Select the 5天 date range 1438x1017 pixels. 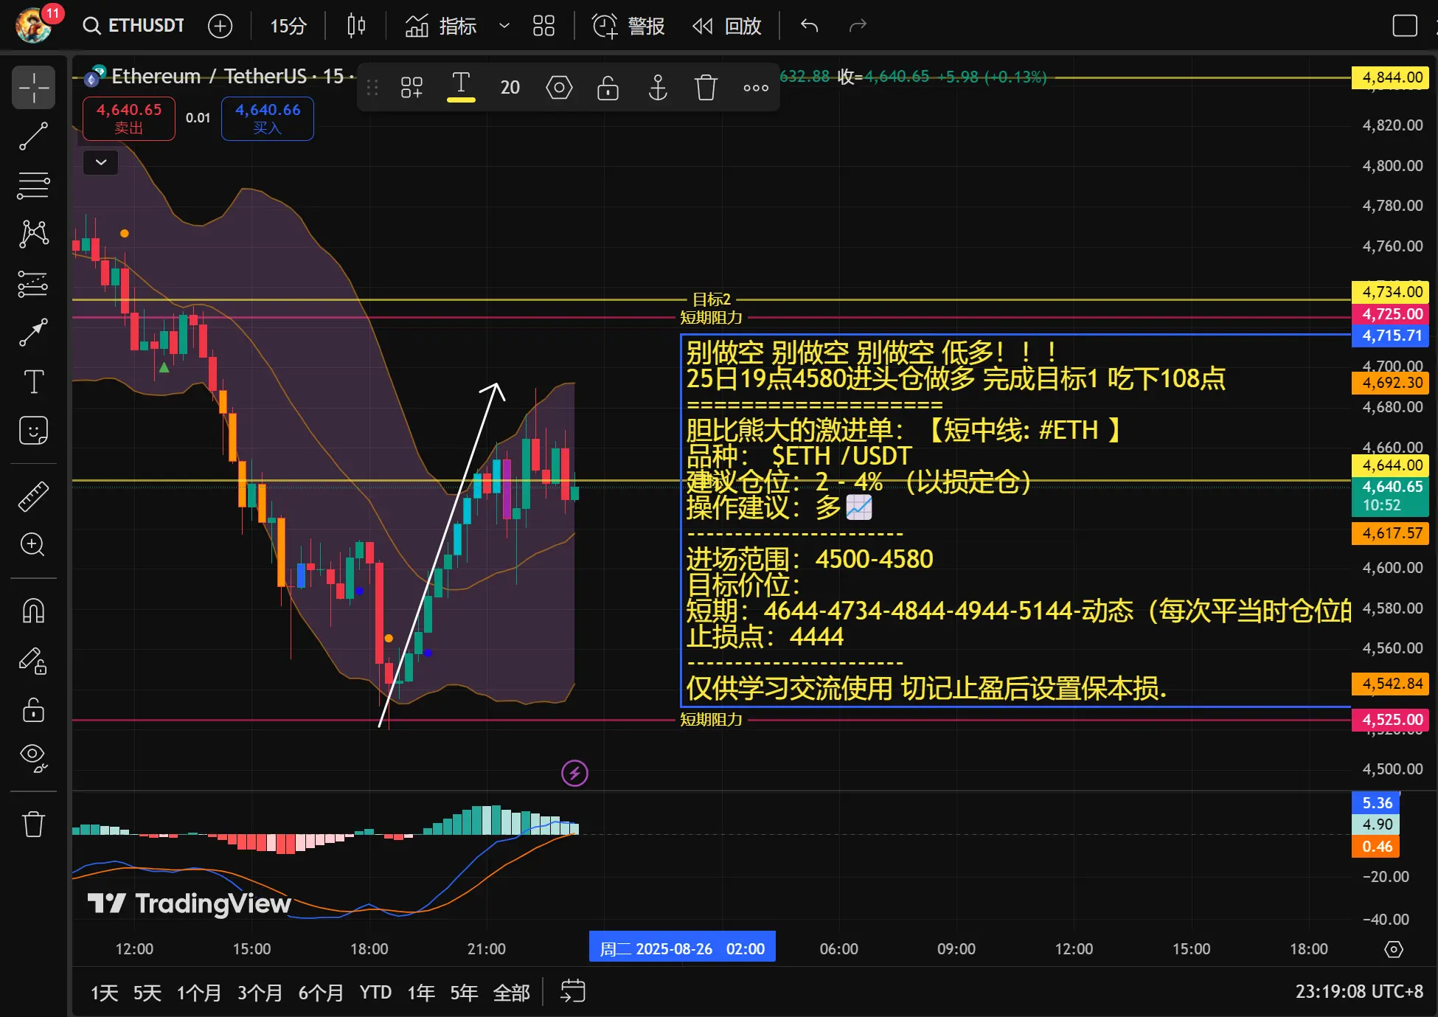tap(147, 993)
